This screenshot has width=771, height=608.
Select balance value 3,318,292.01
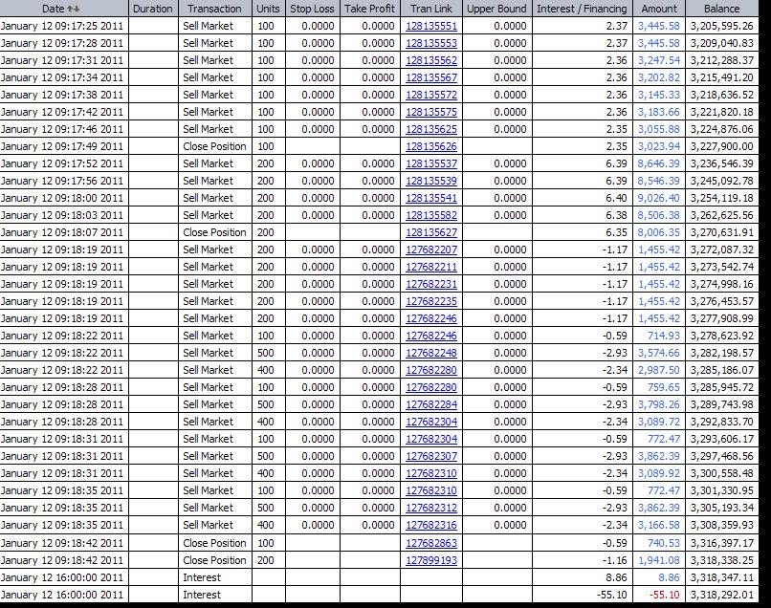[x=722, y=595]
